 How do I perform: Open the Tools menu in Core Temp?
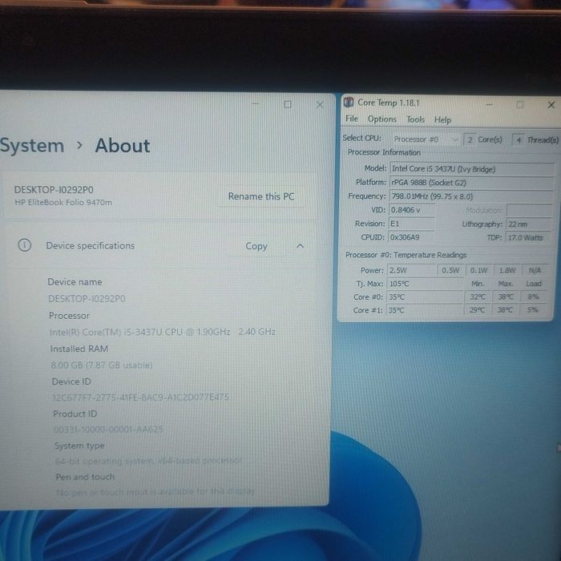point(415,119)
